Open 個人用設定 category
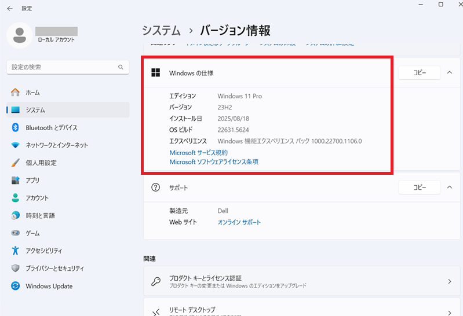 pyautogui.click(x=68, y=163)
